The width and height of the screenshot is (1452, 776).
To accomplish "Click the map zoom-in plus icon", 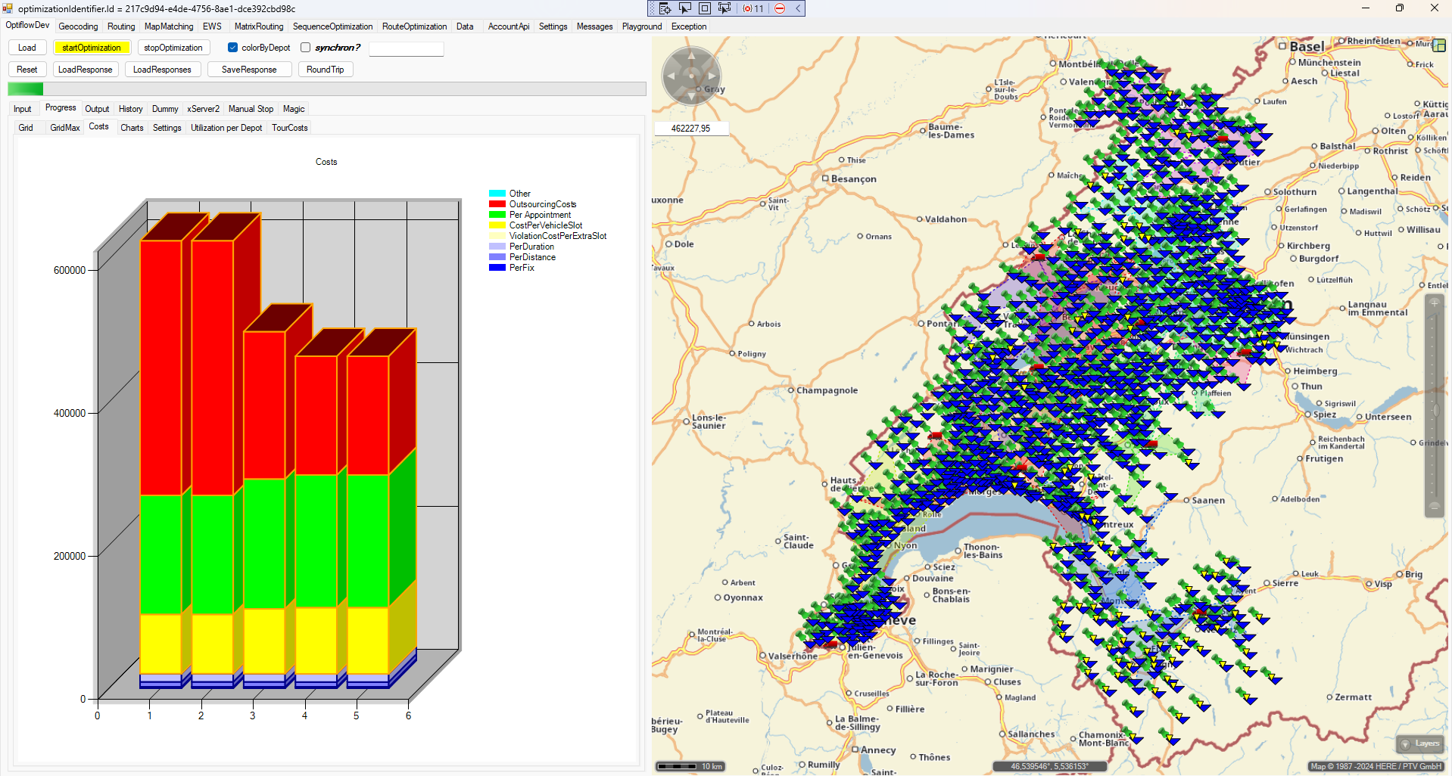I will 1434,303.
